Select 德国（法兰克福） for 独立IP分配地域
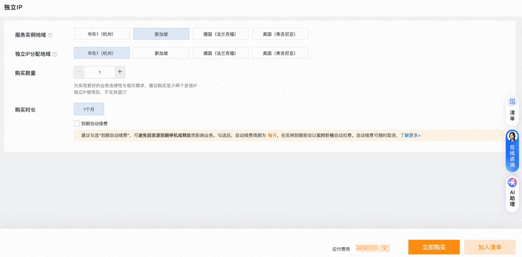Screen dimensions: 522x257 [x=221, y=53]
